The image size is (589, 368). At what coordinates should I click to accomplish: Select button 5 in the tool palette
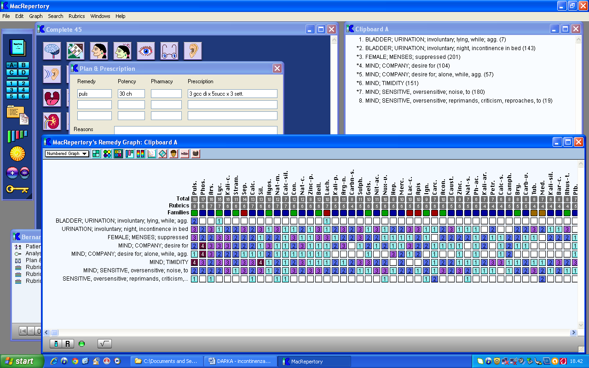(12, 96)
